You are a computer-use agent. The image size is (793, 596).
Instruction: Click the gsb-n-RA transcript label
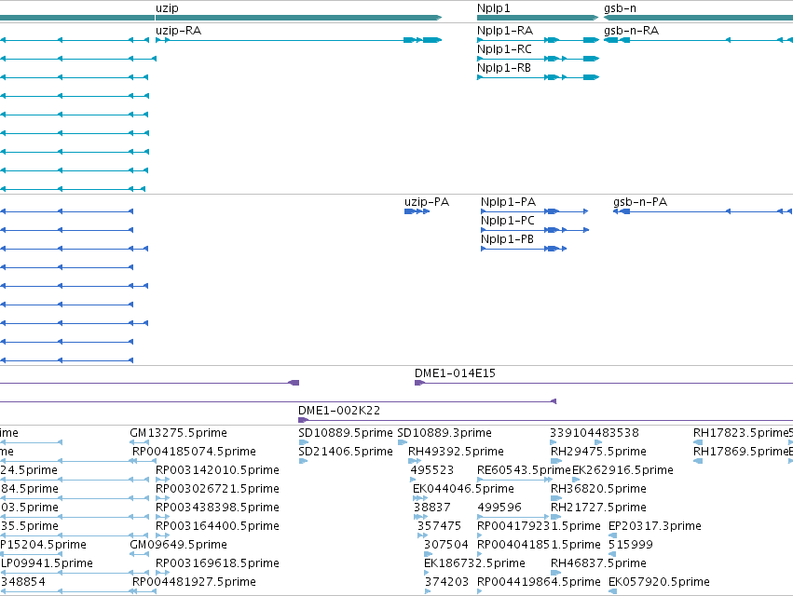(631, 31)
